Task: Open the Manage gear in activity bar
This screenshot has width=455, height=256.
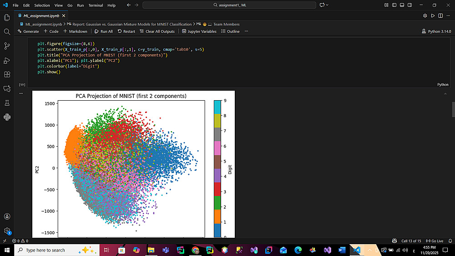Action: point(7,231)
